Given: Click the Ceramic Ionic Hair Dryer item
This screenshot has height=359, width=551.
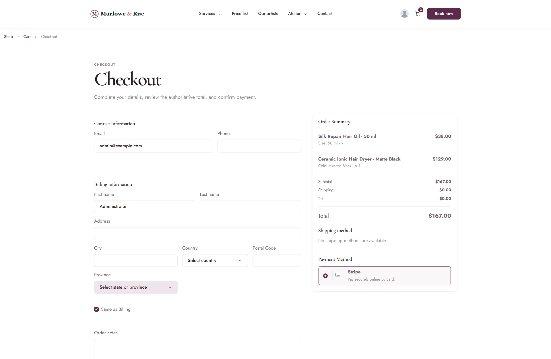Looking at the screenshot, I should tap(359, 159).
